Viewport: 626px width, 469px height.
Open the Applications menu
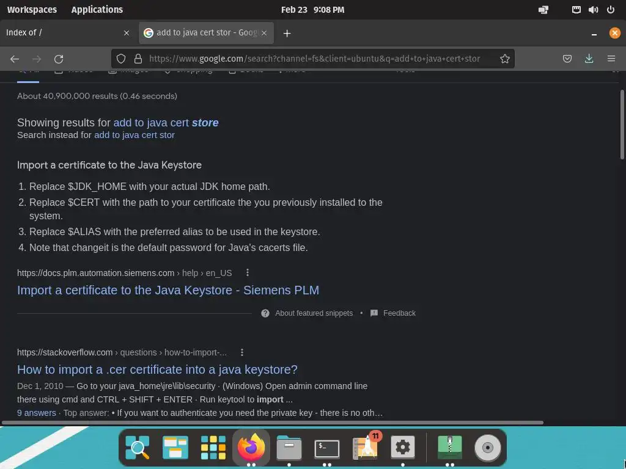pos(97,10)
